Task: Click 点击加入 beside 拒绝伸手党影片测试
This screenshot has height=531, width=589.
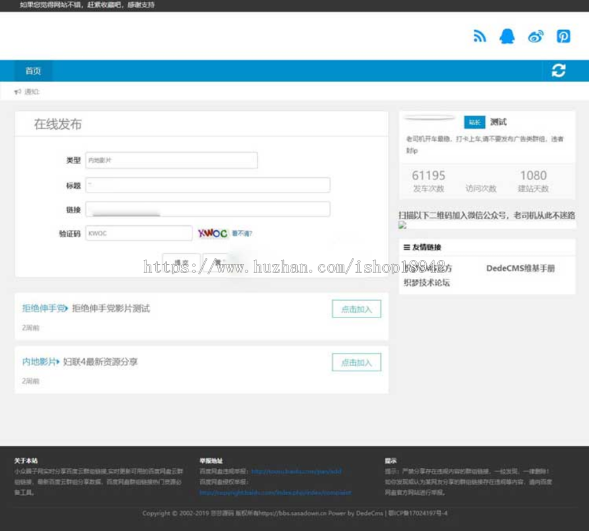Action: 356,308
